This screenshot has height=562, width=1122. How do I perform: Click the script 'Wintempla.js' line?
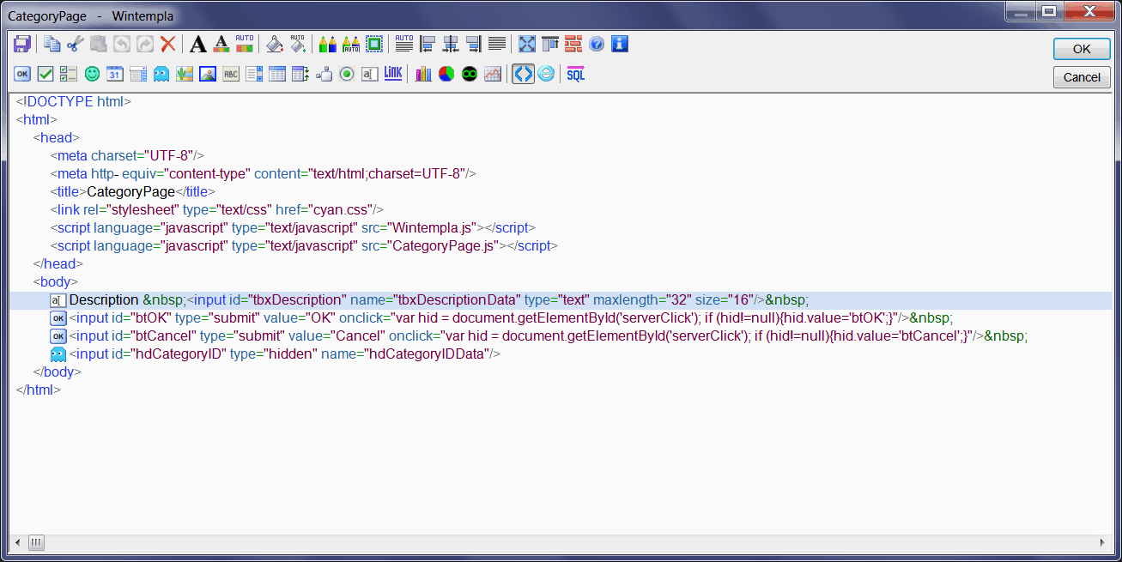(x=293, y=228)
